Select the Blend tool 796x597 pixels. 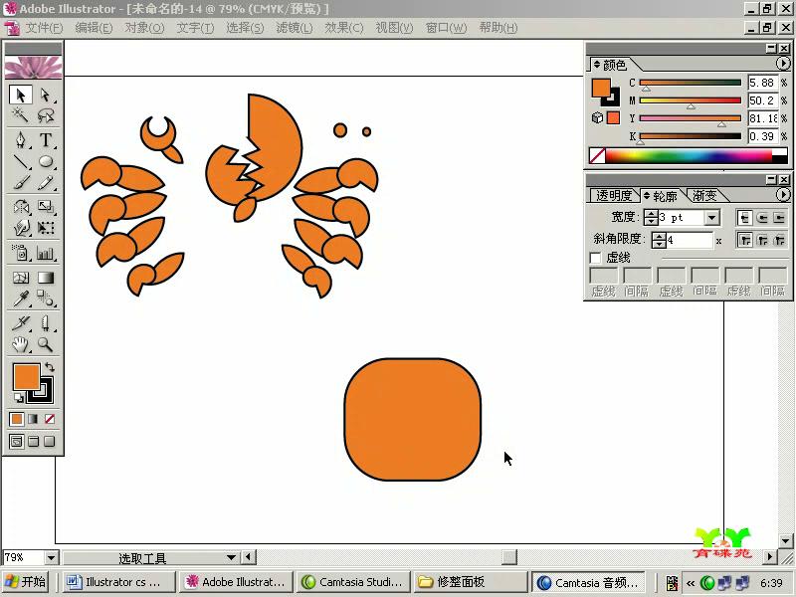click(x=46, y=299)
